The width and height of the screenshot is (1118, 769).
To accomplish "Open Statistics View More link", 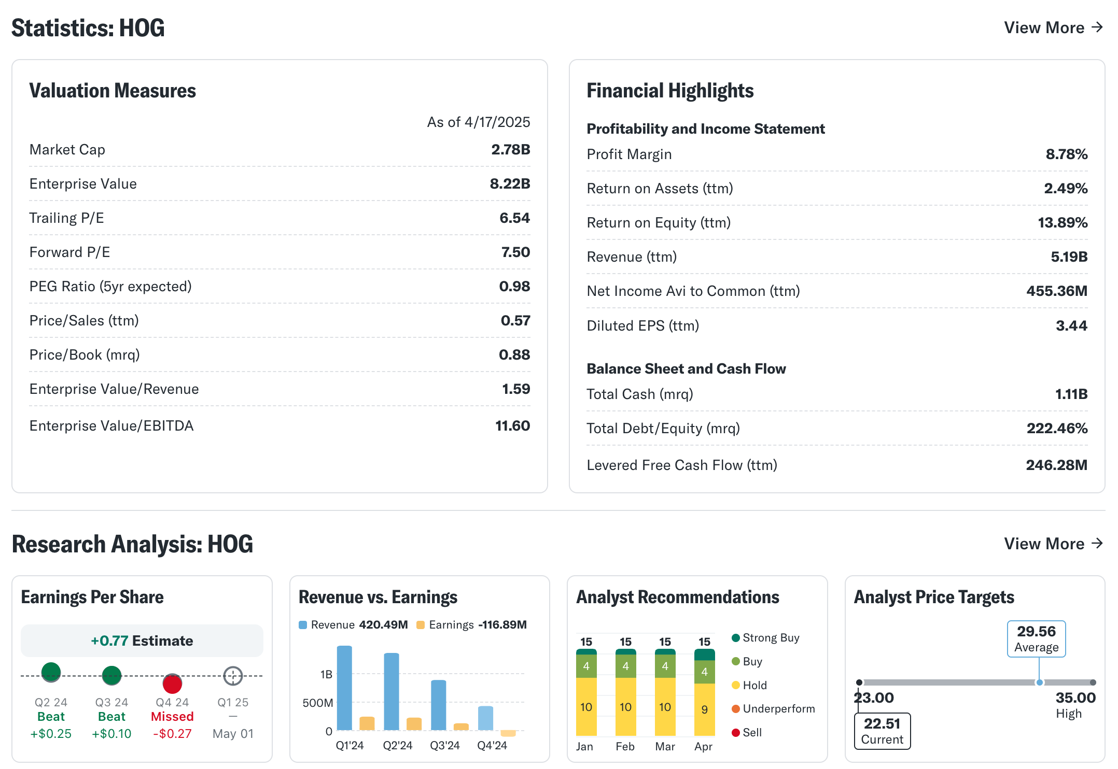I will [1053, 27].
